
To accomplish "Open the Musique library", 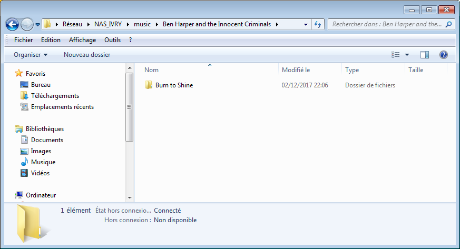I will click(x=43, y=162).
